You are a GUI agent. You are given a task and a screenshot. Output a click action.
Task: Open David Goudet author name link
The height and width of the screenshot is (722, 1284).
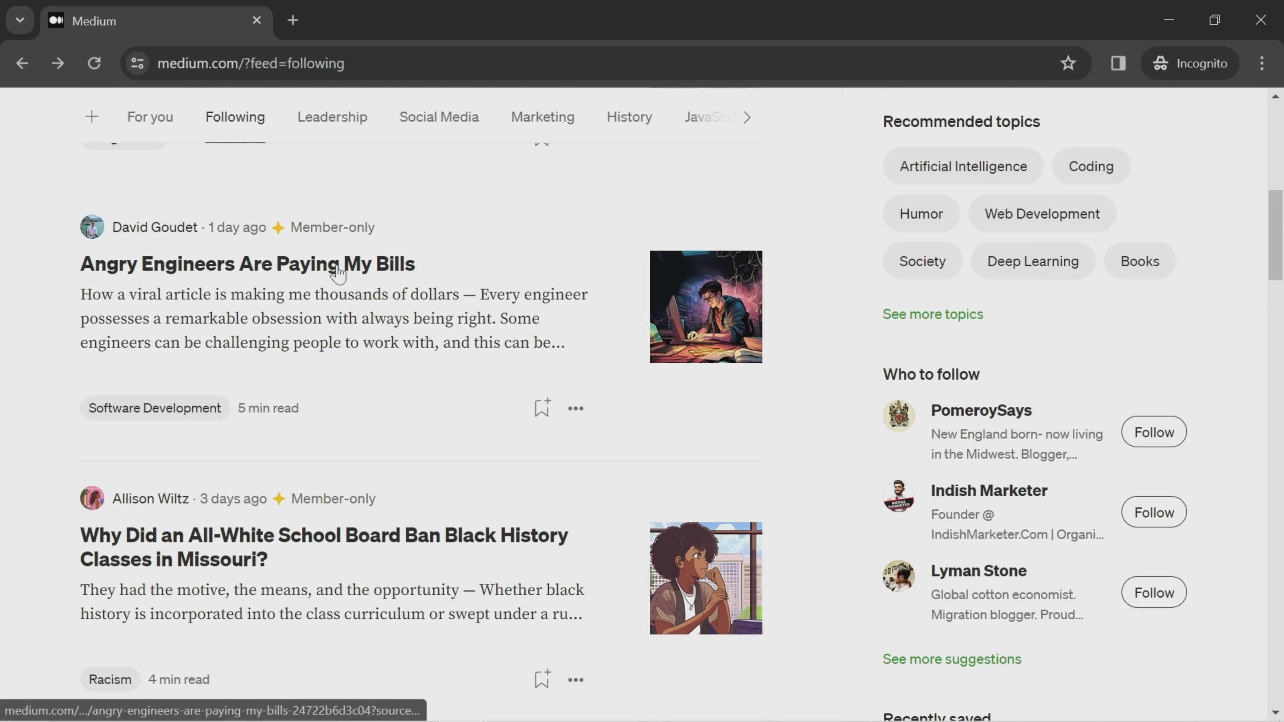click(154, 227)
